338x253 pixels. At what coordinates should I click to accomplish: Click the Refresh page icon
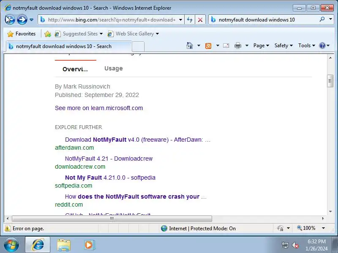[190, 20]
